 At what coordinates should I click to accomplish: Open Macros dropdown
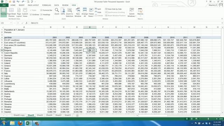coord(140,13)
